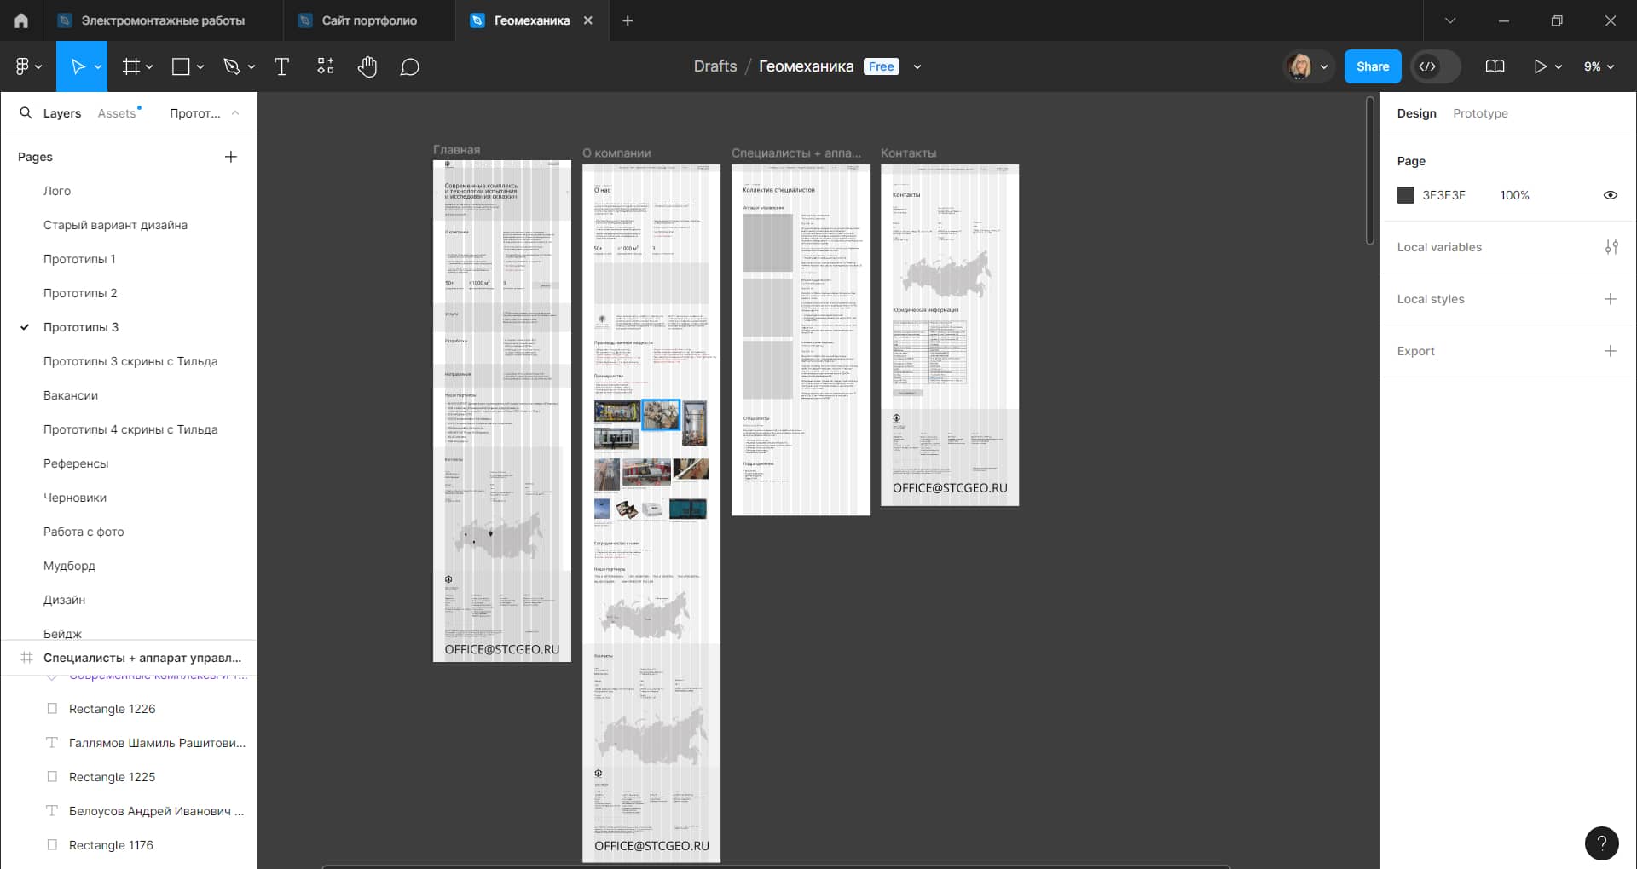Collapse the pages list chevron
Viewport: 1637px width, 869px height.
(235, 112)
